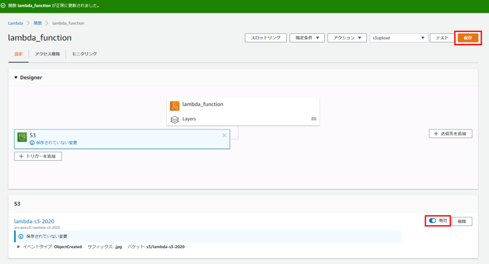The image size is (489, 264).
Task: Toggle the 有効 switch for the S3 trigger
Action: [433, 220]
